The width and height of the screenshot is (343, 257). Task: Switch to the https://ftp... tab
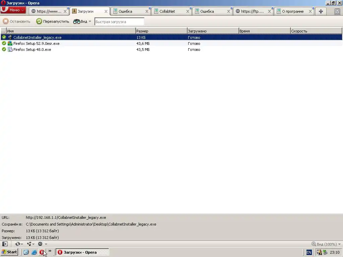click(253, 11)
